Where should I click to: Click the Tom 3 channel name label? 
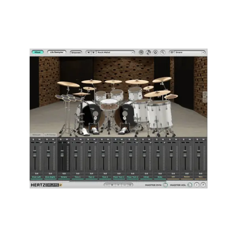coord(105,177)
